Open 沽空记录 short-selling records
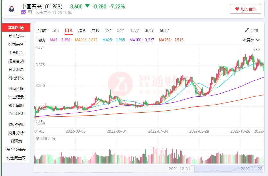 click(16, 97)
